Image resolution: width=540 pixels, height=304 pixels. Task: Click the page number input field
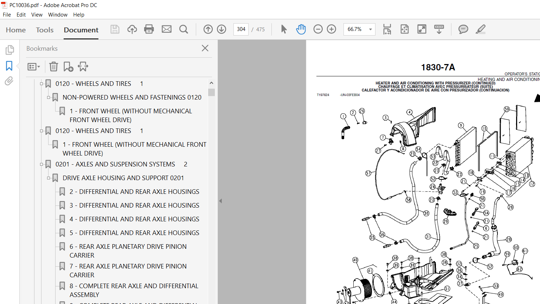(241, 29)
